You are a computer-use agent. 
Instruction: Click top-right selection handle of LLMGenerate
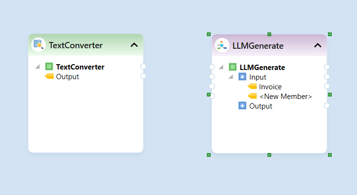(x=330, y=34)
